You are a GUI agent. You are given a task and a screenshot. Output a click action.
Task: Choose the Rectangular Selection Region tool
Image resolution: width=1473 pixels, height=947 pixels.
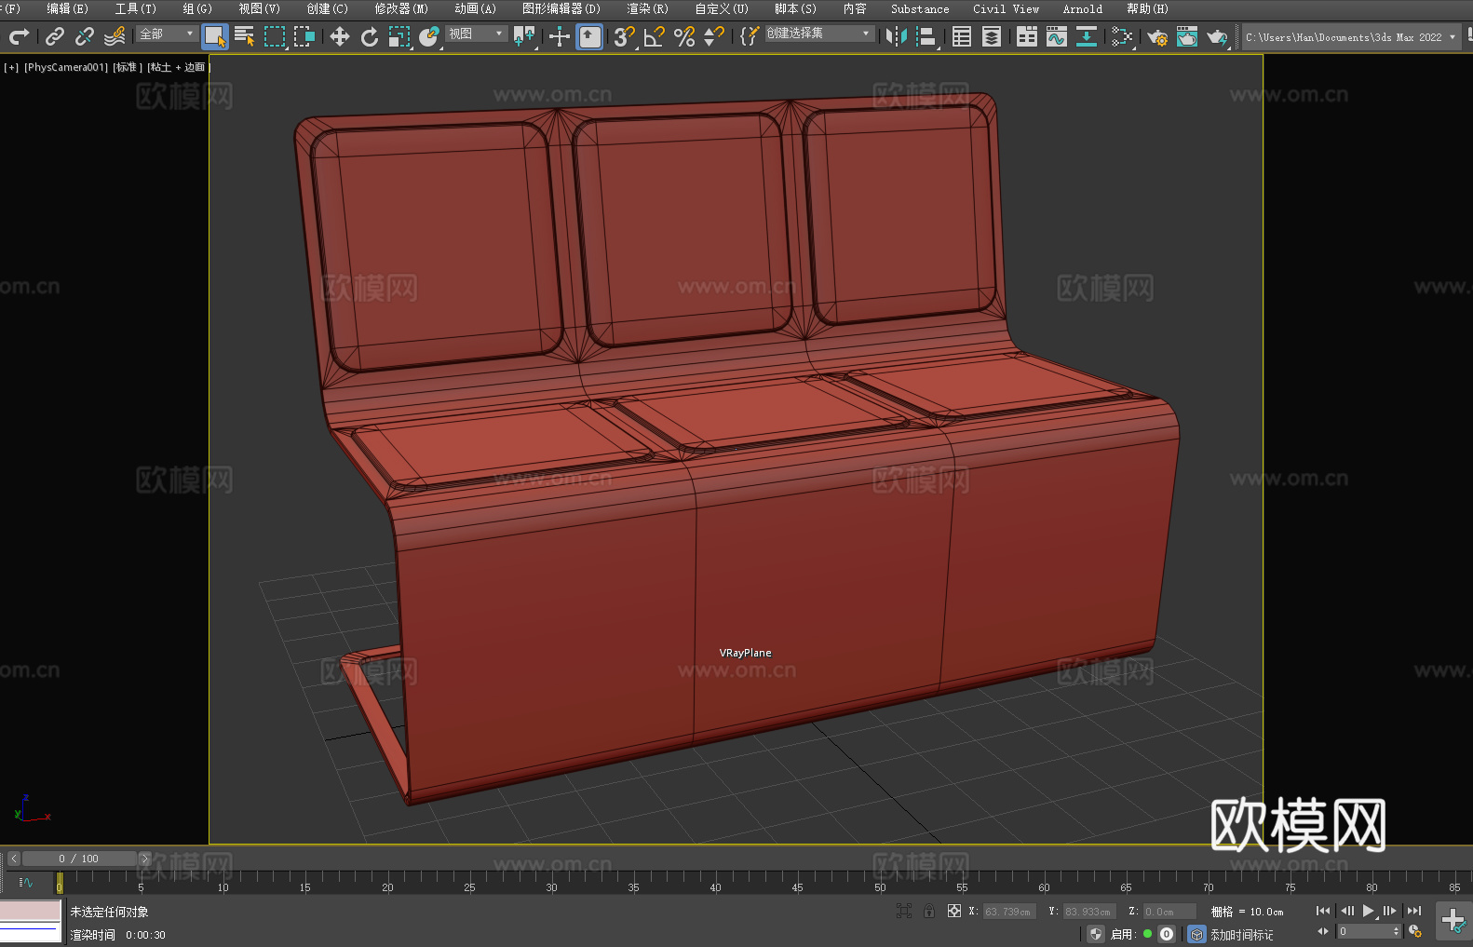point(275,36)
